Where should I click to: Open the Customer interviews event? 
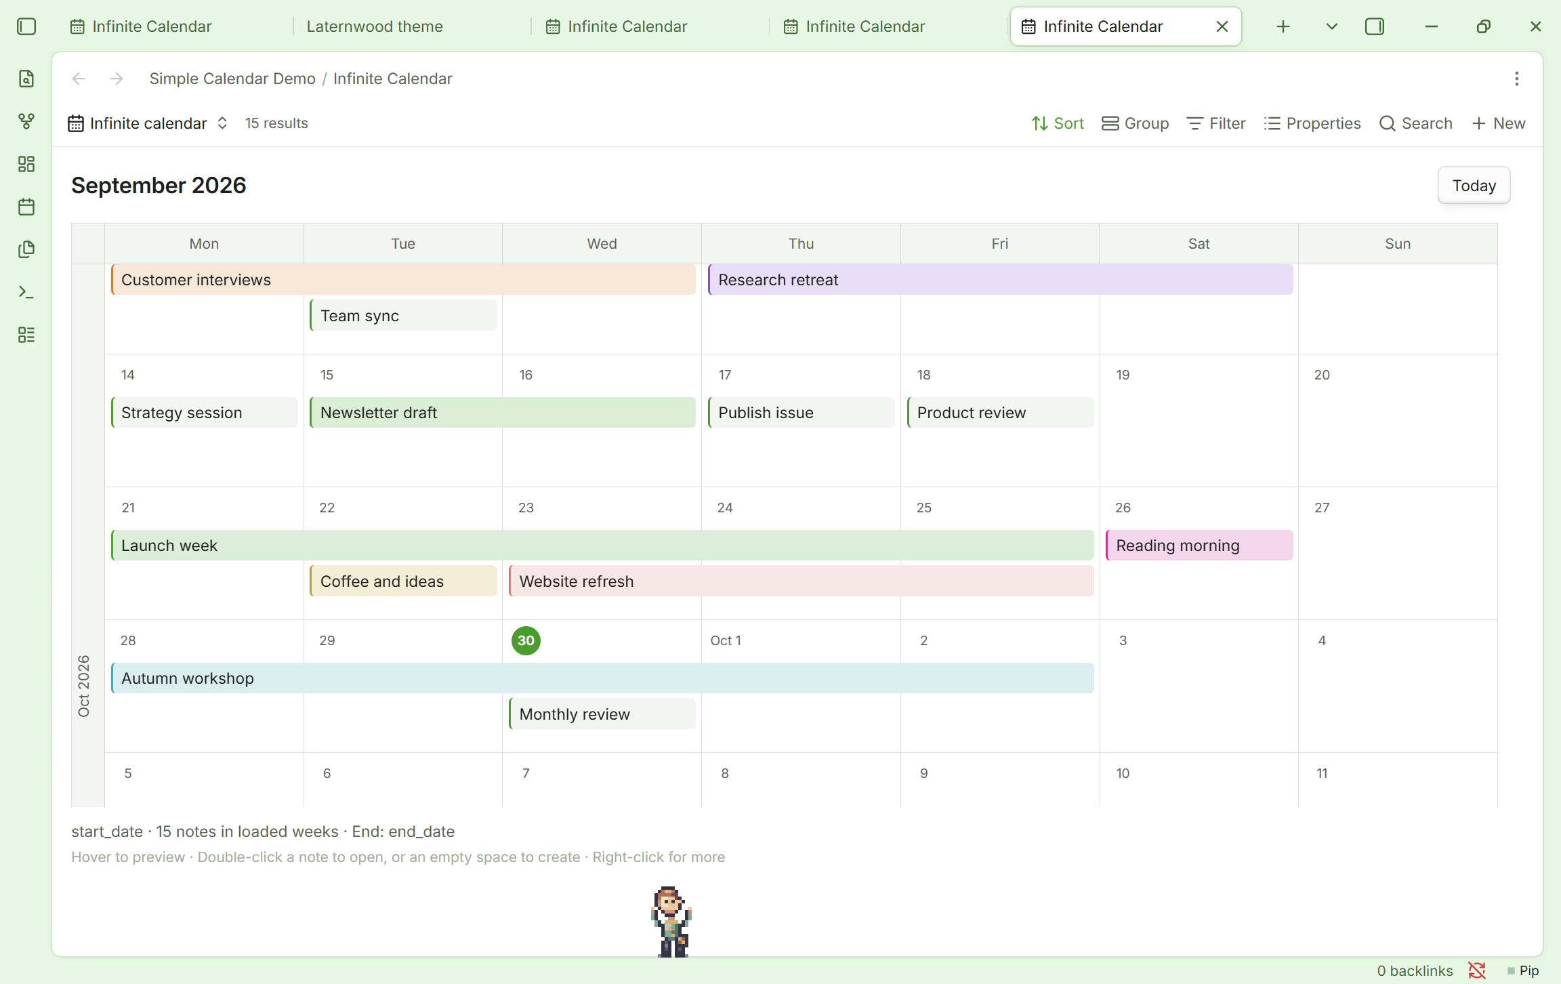(403, 280)
